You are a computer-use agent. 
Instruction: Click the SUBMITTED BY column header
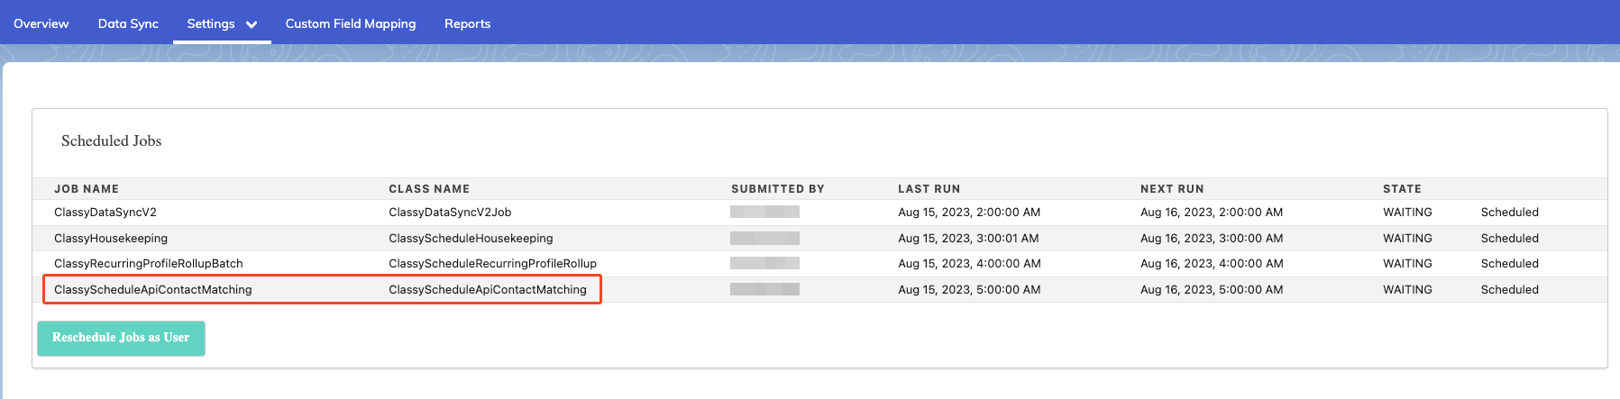click(x=778, y=189)
